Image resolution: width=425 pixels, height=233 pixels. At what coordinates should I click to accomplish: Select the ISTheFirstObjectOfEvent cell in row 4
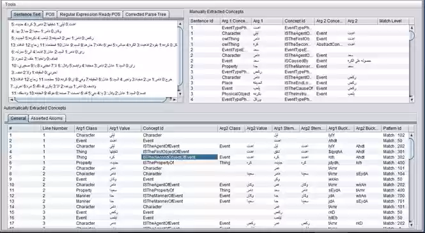(180, 151)
